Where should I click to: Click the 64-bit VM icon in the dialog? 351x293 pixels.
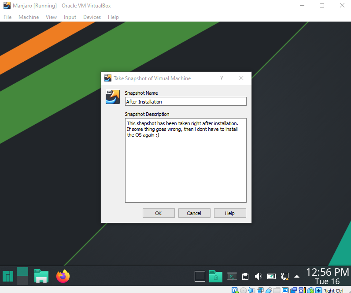[113, 97]
